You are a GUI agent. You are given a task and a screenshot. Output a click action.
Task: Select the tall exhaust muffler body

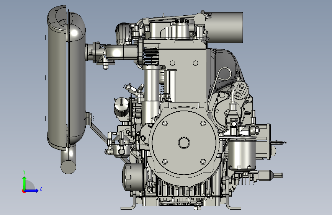66,78
